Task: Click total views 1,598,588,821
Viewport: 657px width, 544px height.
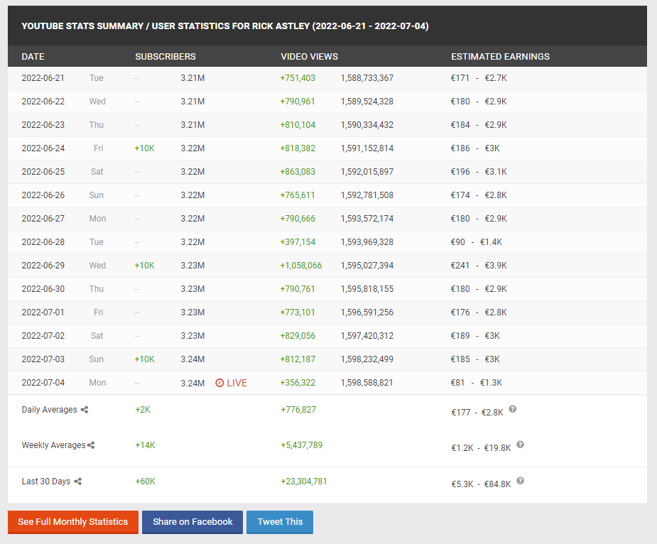Action: 367,383
